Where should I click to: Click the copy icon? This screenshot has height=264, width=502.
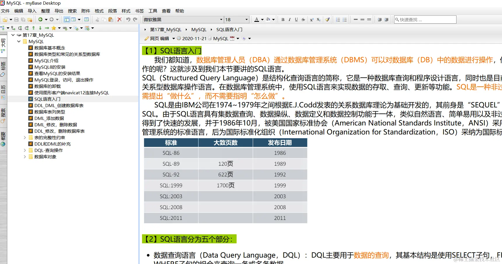tap(104, 20)
